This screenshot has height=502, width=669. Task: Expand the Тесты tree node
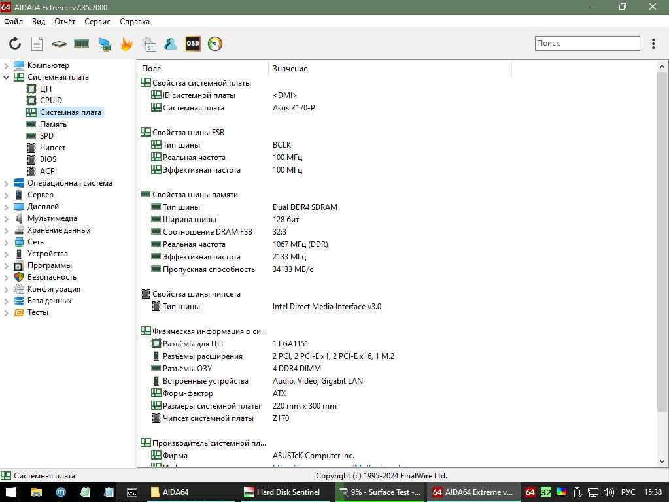pos(6,312)
